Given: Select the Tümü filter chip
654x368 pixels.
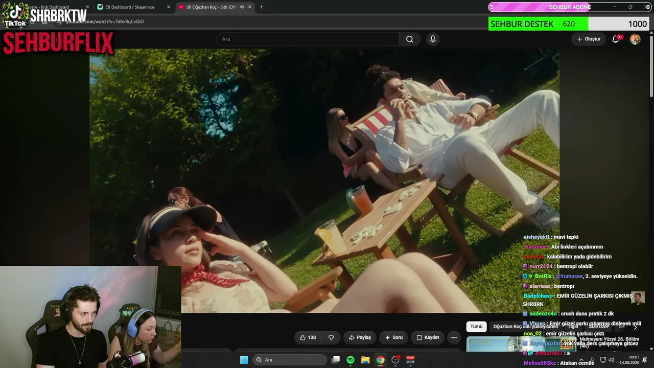Looking at the screenshot, I should click(476, 327).
